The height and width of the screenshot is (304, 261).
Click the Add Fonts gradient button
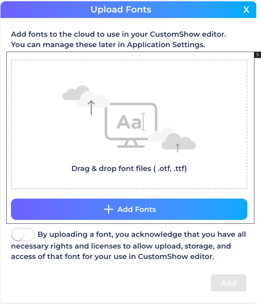[129, 209]
